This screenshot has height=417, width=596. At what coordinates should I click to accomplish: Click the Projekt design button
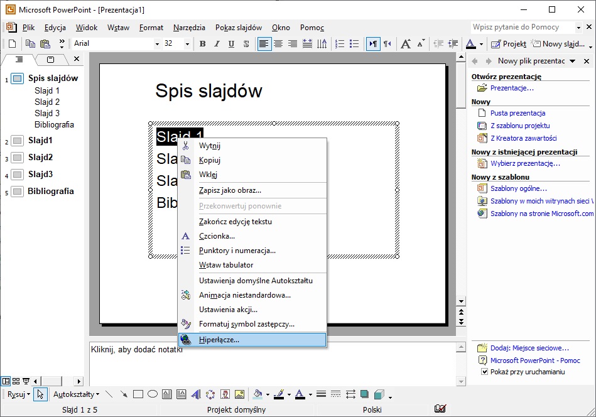click(508, 44)
